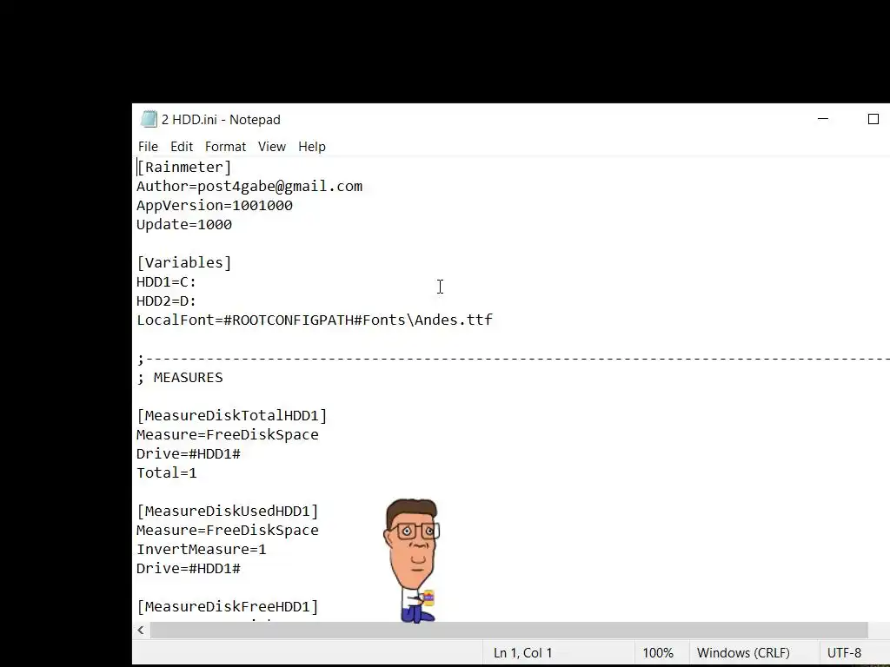Click the cartoon man with glasses
Screen dimensions: 890x667
point(413,560)
